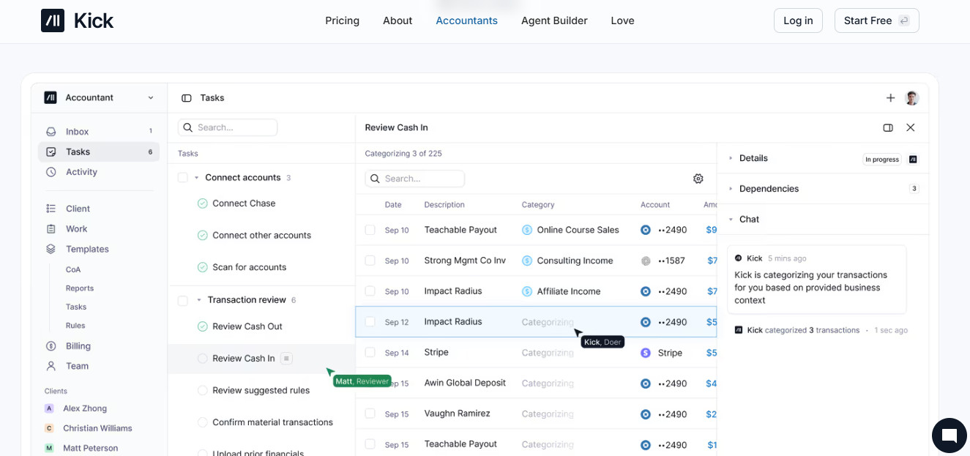Open the user profile avatar

coord(911,98)
